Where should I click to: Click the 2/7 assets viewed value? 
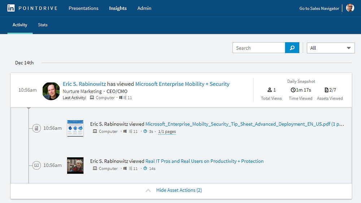point(333,90)
